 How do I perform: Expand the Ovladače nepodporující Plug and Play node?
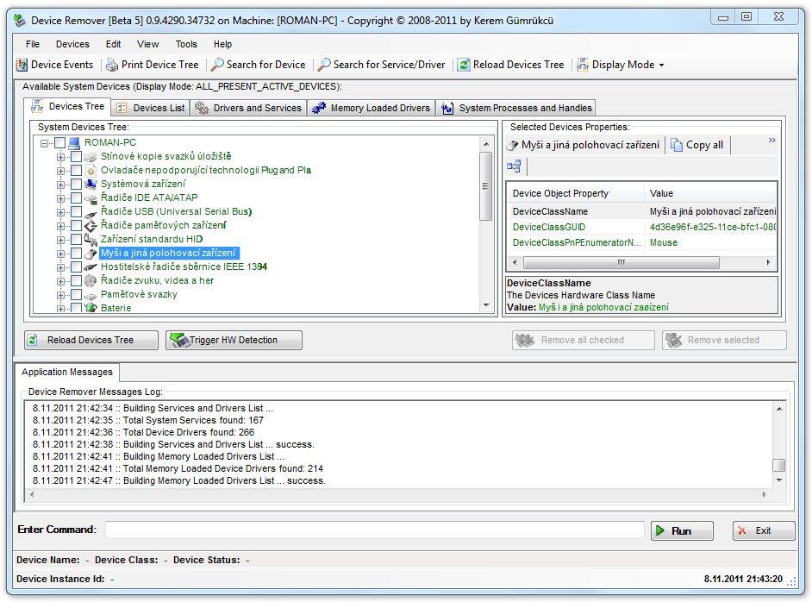coord(61,171)
